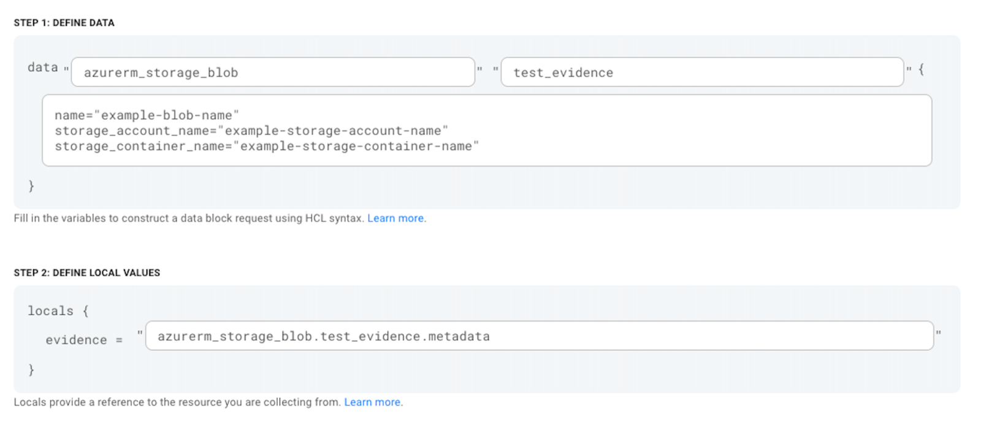Click the storage_container_name line
This screenshot has height=424, width=981.
pyautogui.click(x=267, y=146)
